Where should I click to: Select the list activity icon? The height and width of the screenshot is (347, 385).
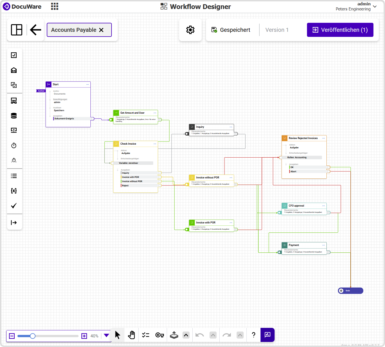point(14,176)
